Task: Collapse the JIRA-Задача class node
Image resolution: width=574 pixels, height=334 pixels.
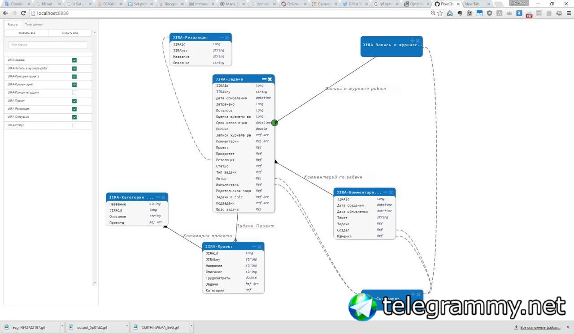Action: click(264, 79)
